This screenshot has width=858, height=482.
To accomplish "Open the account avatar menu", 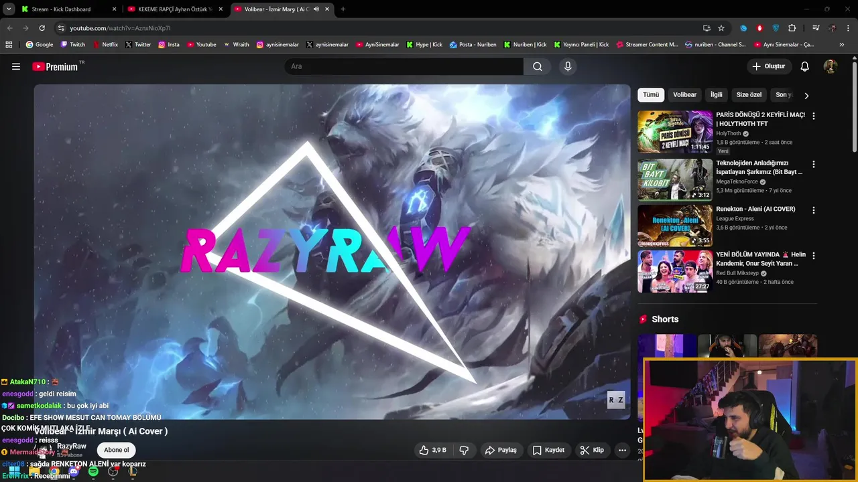I will (830, 66).
